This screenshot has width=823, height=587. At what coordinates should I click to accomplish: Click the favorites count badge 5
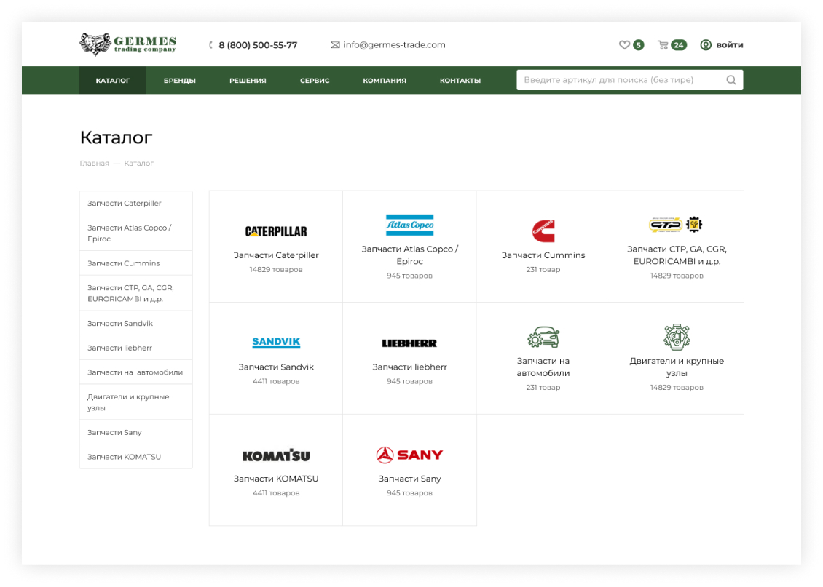pos(639,45)
